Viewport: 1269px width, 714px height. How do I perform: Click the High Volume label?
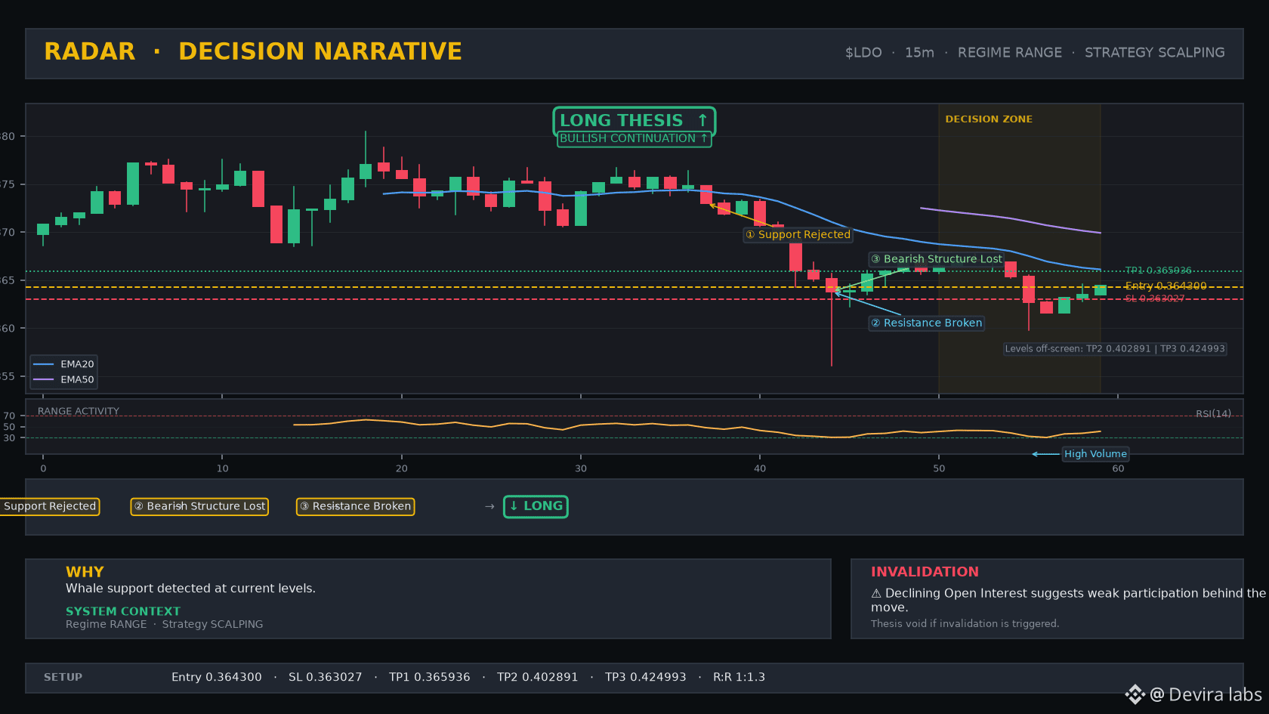tap(1095, 454)
